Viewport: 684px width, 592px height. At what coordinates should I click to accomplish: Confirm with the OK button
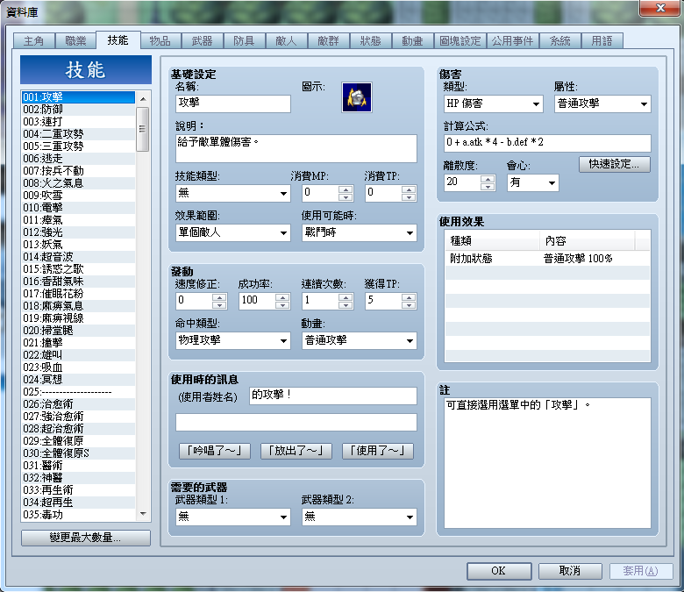coord(499,571)
